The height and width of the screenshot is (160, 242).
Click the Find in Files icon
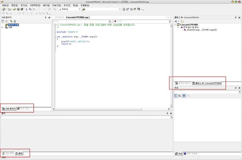pos(83,9)
